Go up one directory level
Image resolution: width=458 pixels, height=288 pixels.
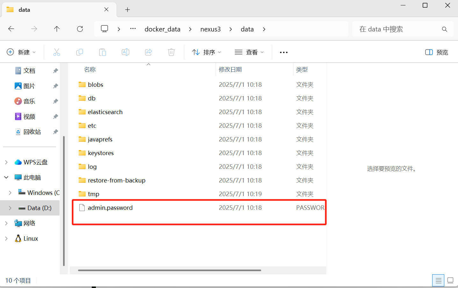click(57, 29)
